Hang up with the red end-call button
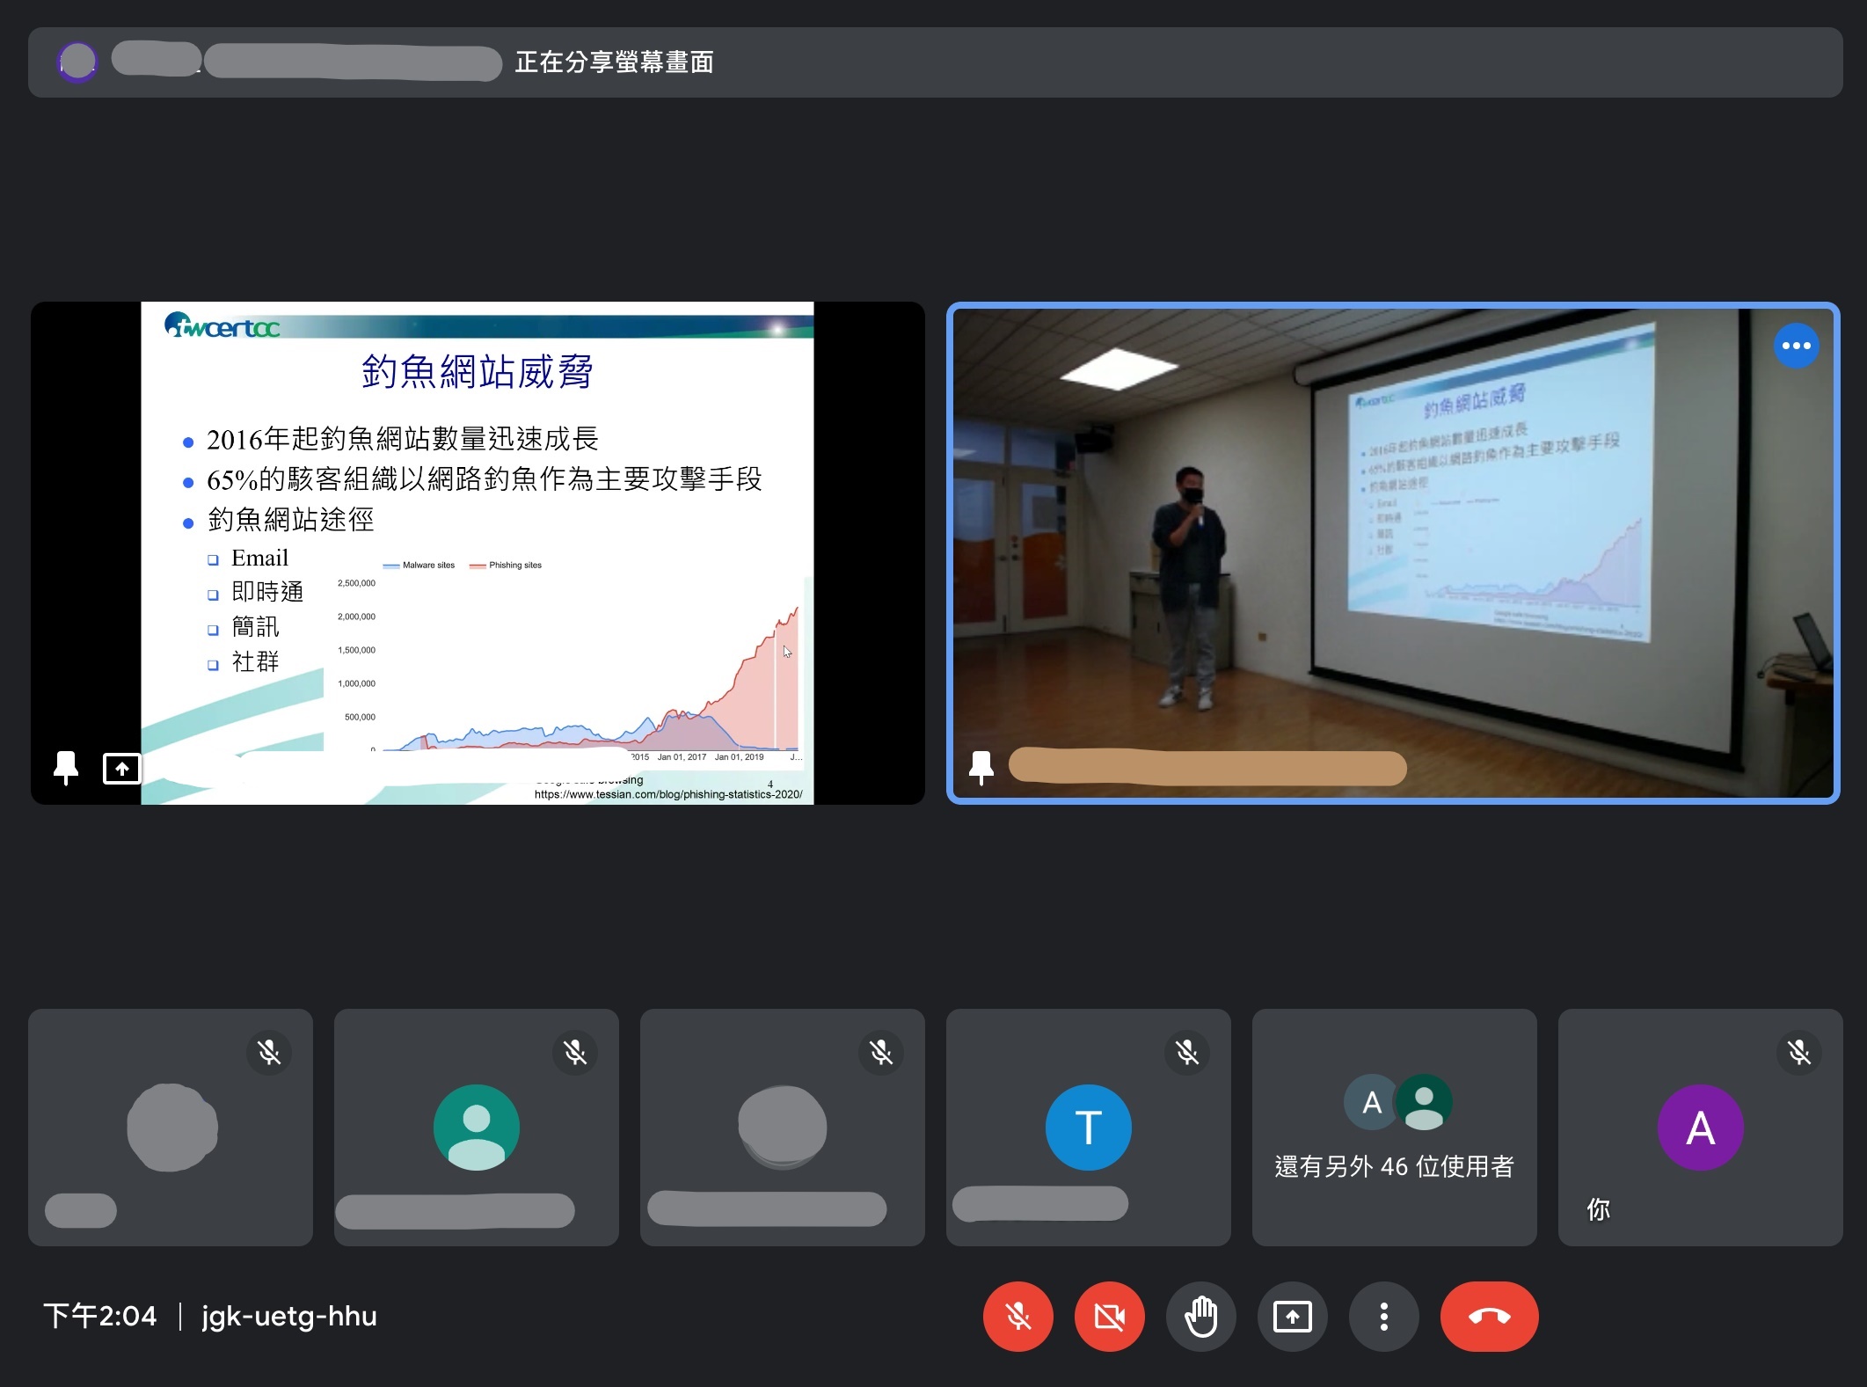Screen dimensions: 1867x1387 point(1489,1317)
